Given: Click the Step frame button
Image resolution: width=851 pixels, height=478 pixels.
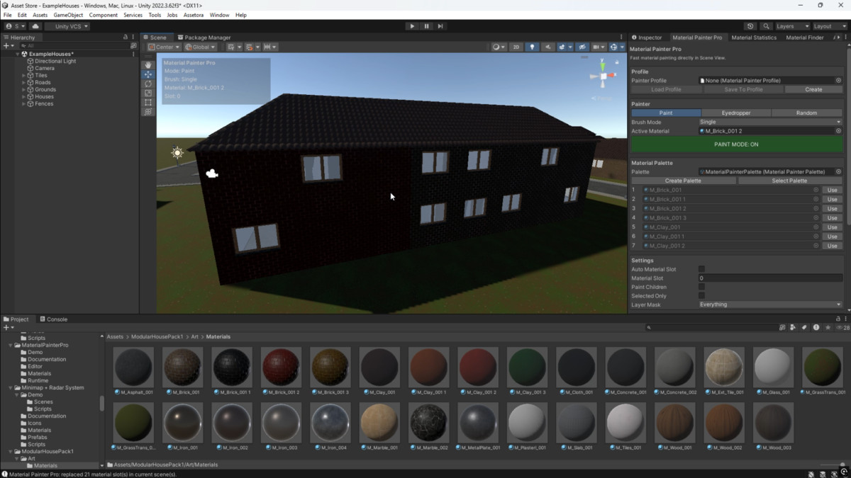Looking at the screenshot, I should [x=440, y=26].
